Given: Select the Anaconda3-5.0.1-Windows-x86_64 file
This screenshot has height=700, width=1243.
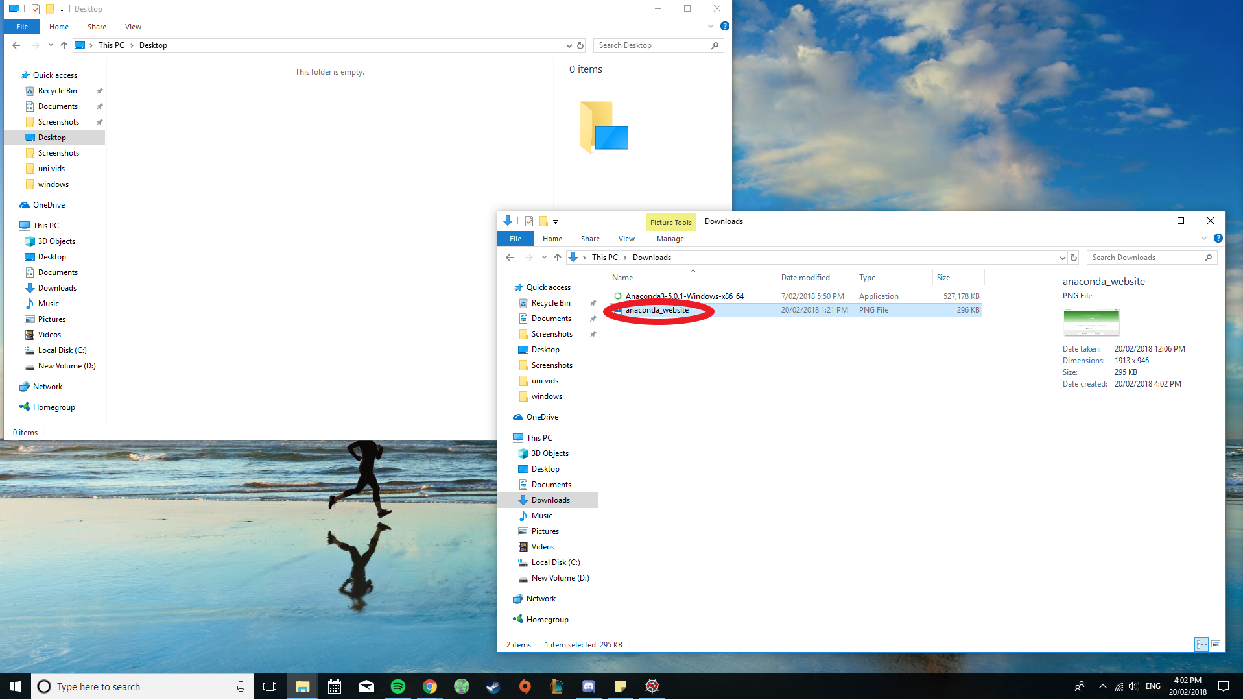Looking at the screenshot, I should click(x=796, y=296).
